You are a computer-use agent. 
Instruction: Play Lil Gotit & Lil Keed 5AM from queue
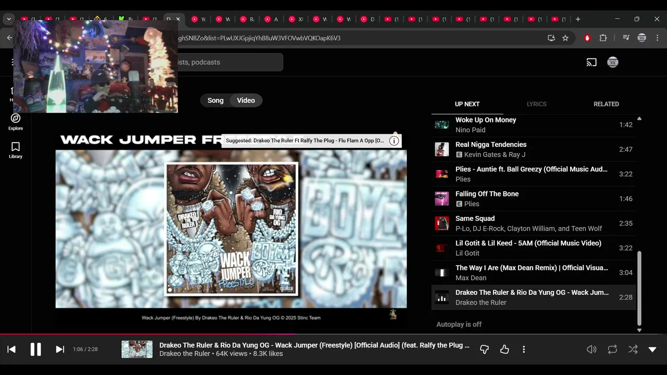534,248
